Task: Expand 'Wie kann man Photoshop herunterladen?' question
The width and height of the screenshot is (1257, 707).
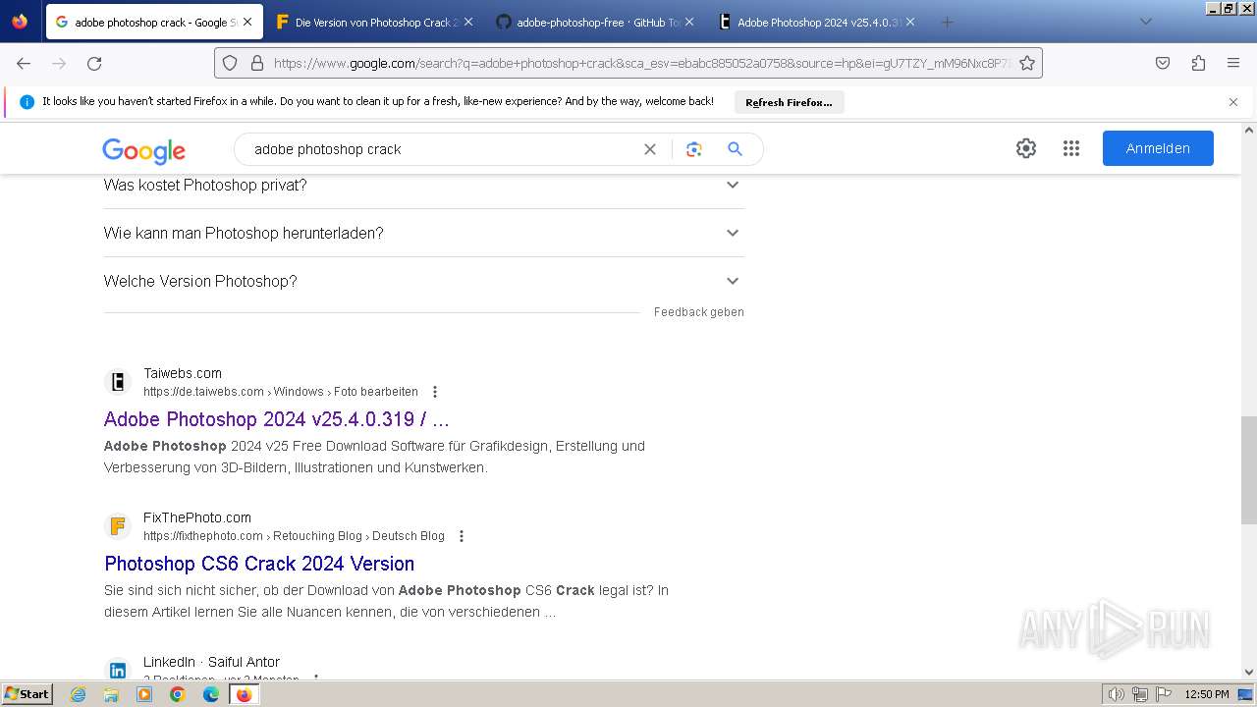Action: 424,233
